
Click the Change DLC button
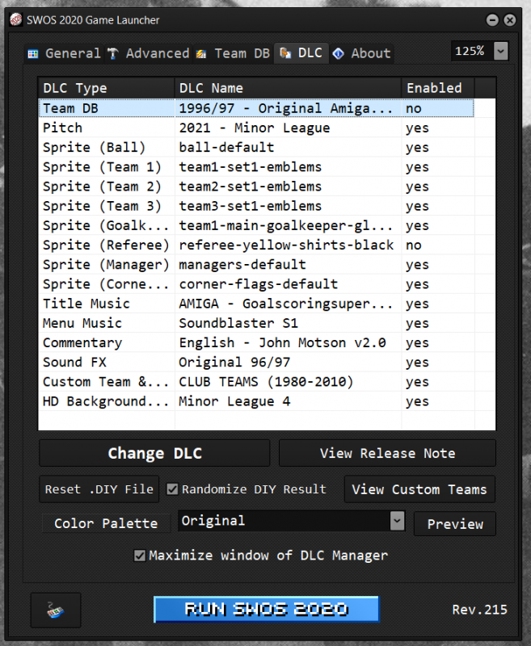point(154,453)
